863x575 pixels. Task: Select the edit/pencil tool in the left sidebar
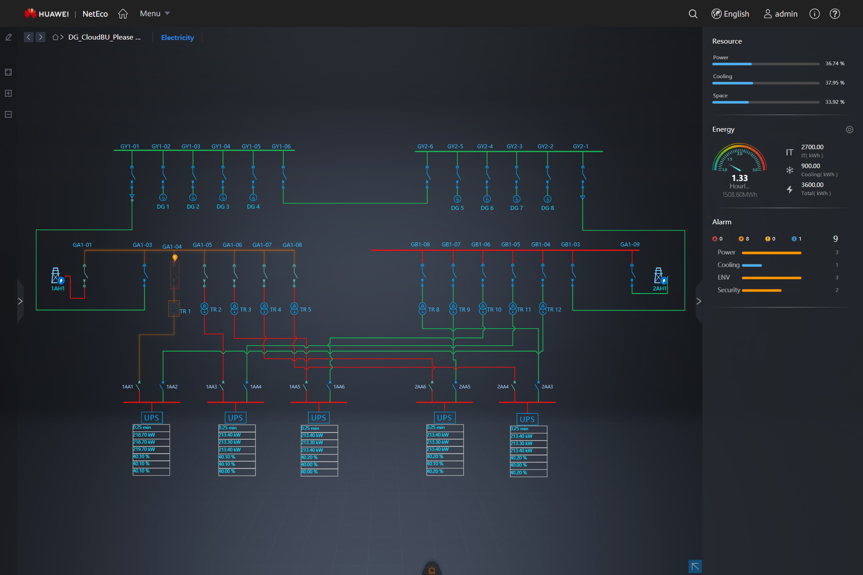[8, 37]
